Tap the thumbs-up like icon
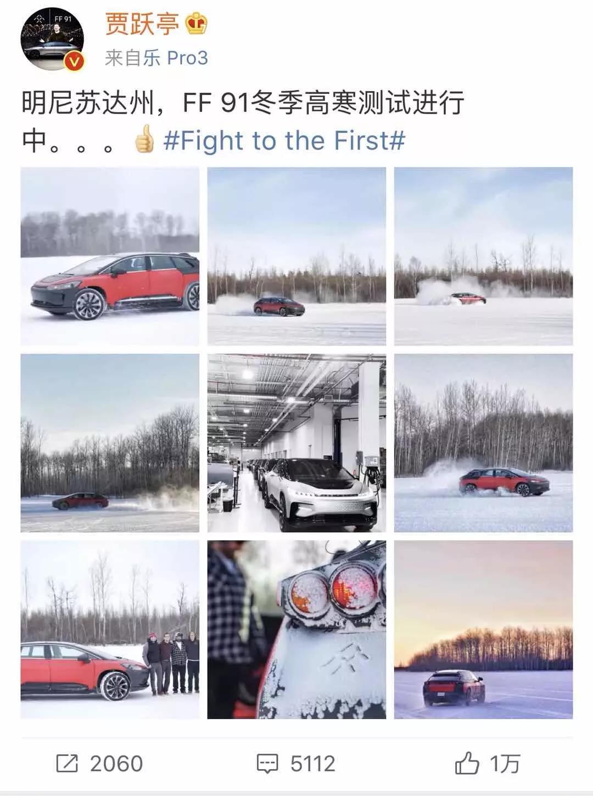This screenshot has width=593, height=796. (x=467, y=763)
